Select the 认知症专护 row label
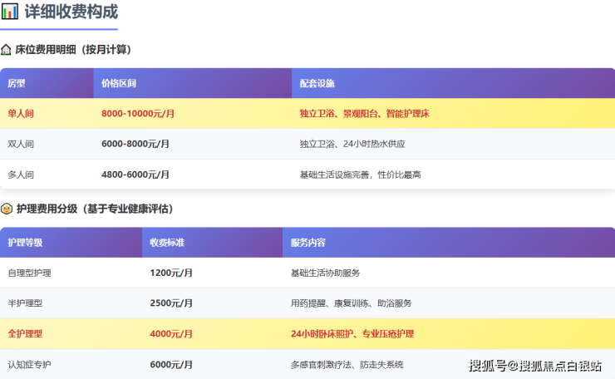This screenshot has width=615, height=379. 29,364
